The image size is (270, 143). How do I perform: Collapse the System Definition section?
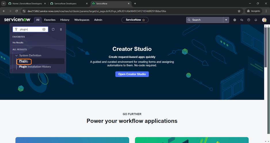click(x=17, y=55)
